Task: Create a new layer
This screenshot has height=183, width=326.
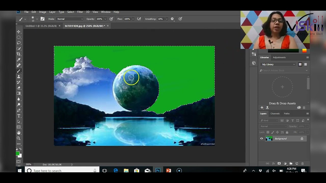Action: [x=297, y=163]
